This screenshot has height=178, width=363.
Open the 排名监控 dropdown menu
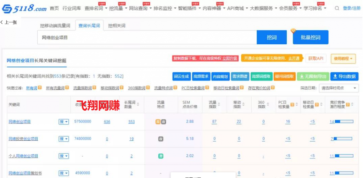click(165, 9)
